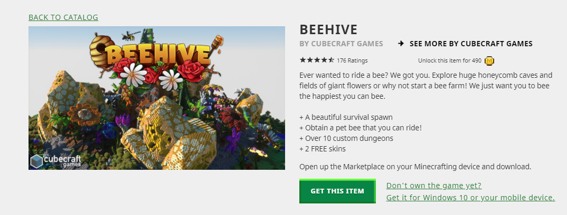Click the 2 FREE skins feature line
The height and width of the screenshot is (215, 567).
[323, 149]
